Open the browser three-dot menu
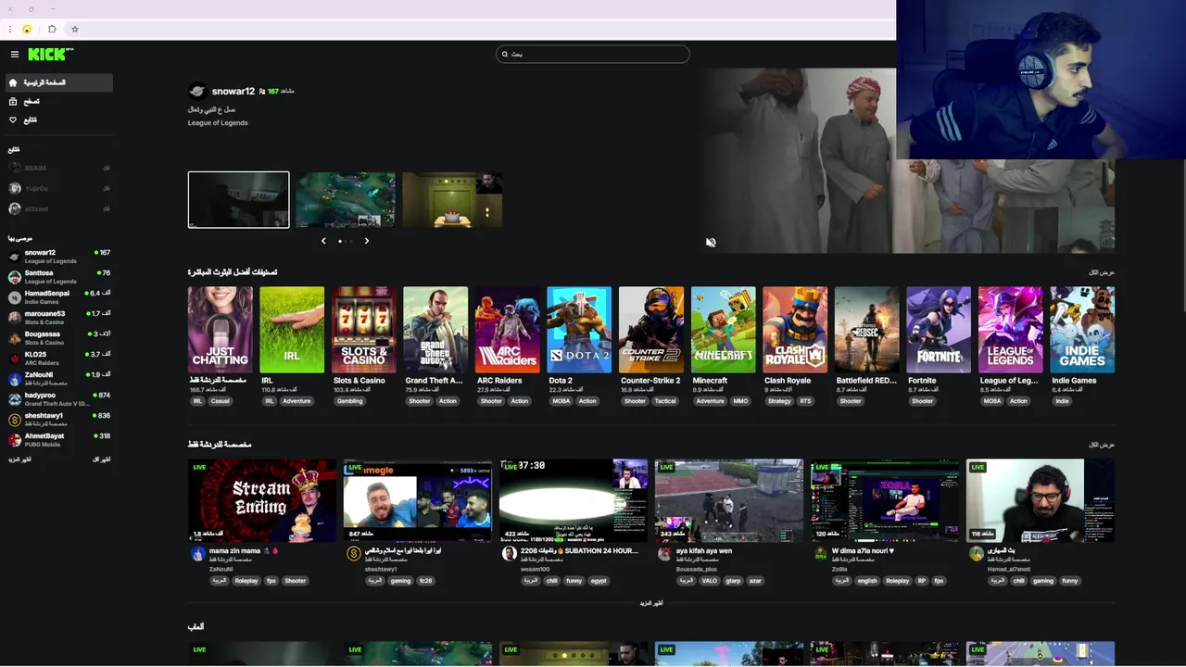 pos(10,30)
